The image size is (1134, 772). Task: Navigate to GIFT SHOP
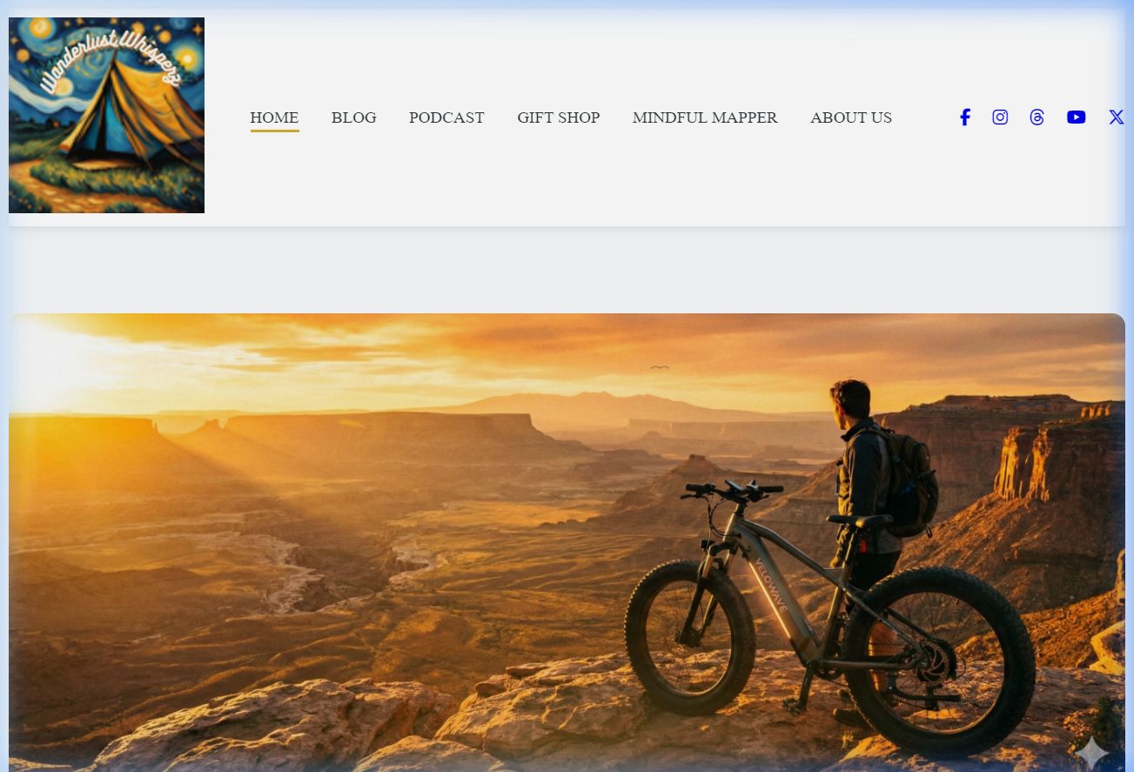tap(558, 117)
